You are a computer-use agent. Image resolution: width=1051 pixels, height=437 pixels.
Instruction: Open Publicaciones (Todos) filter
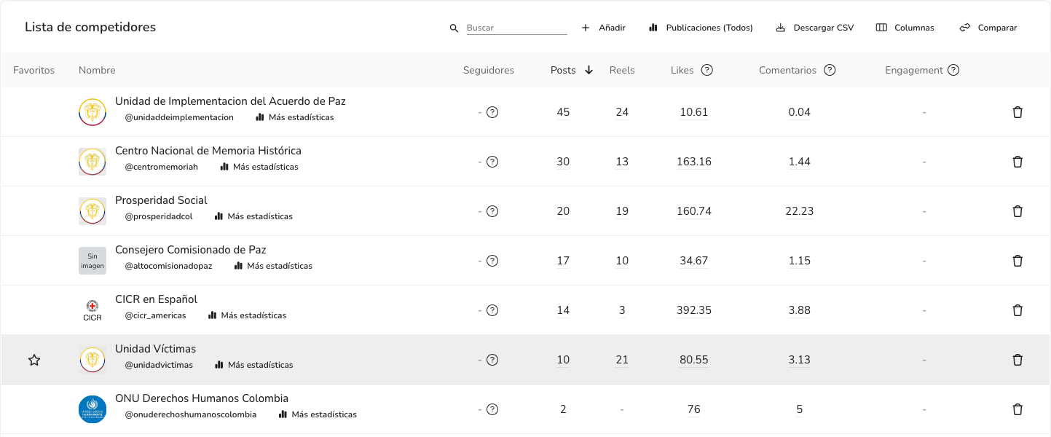[701, 28]
